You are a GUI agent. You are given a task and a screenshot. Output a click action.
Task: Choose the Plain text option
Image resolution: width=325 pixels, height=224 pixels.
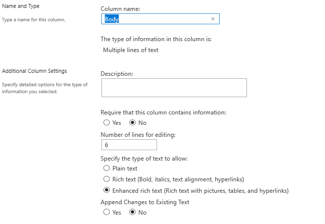pyautogui.click(x=106, y=168)
